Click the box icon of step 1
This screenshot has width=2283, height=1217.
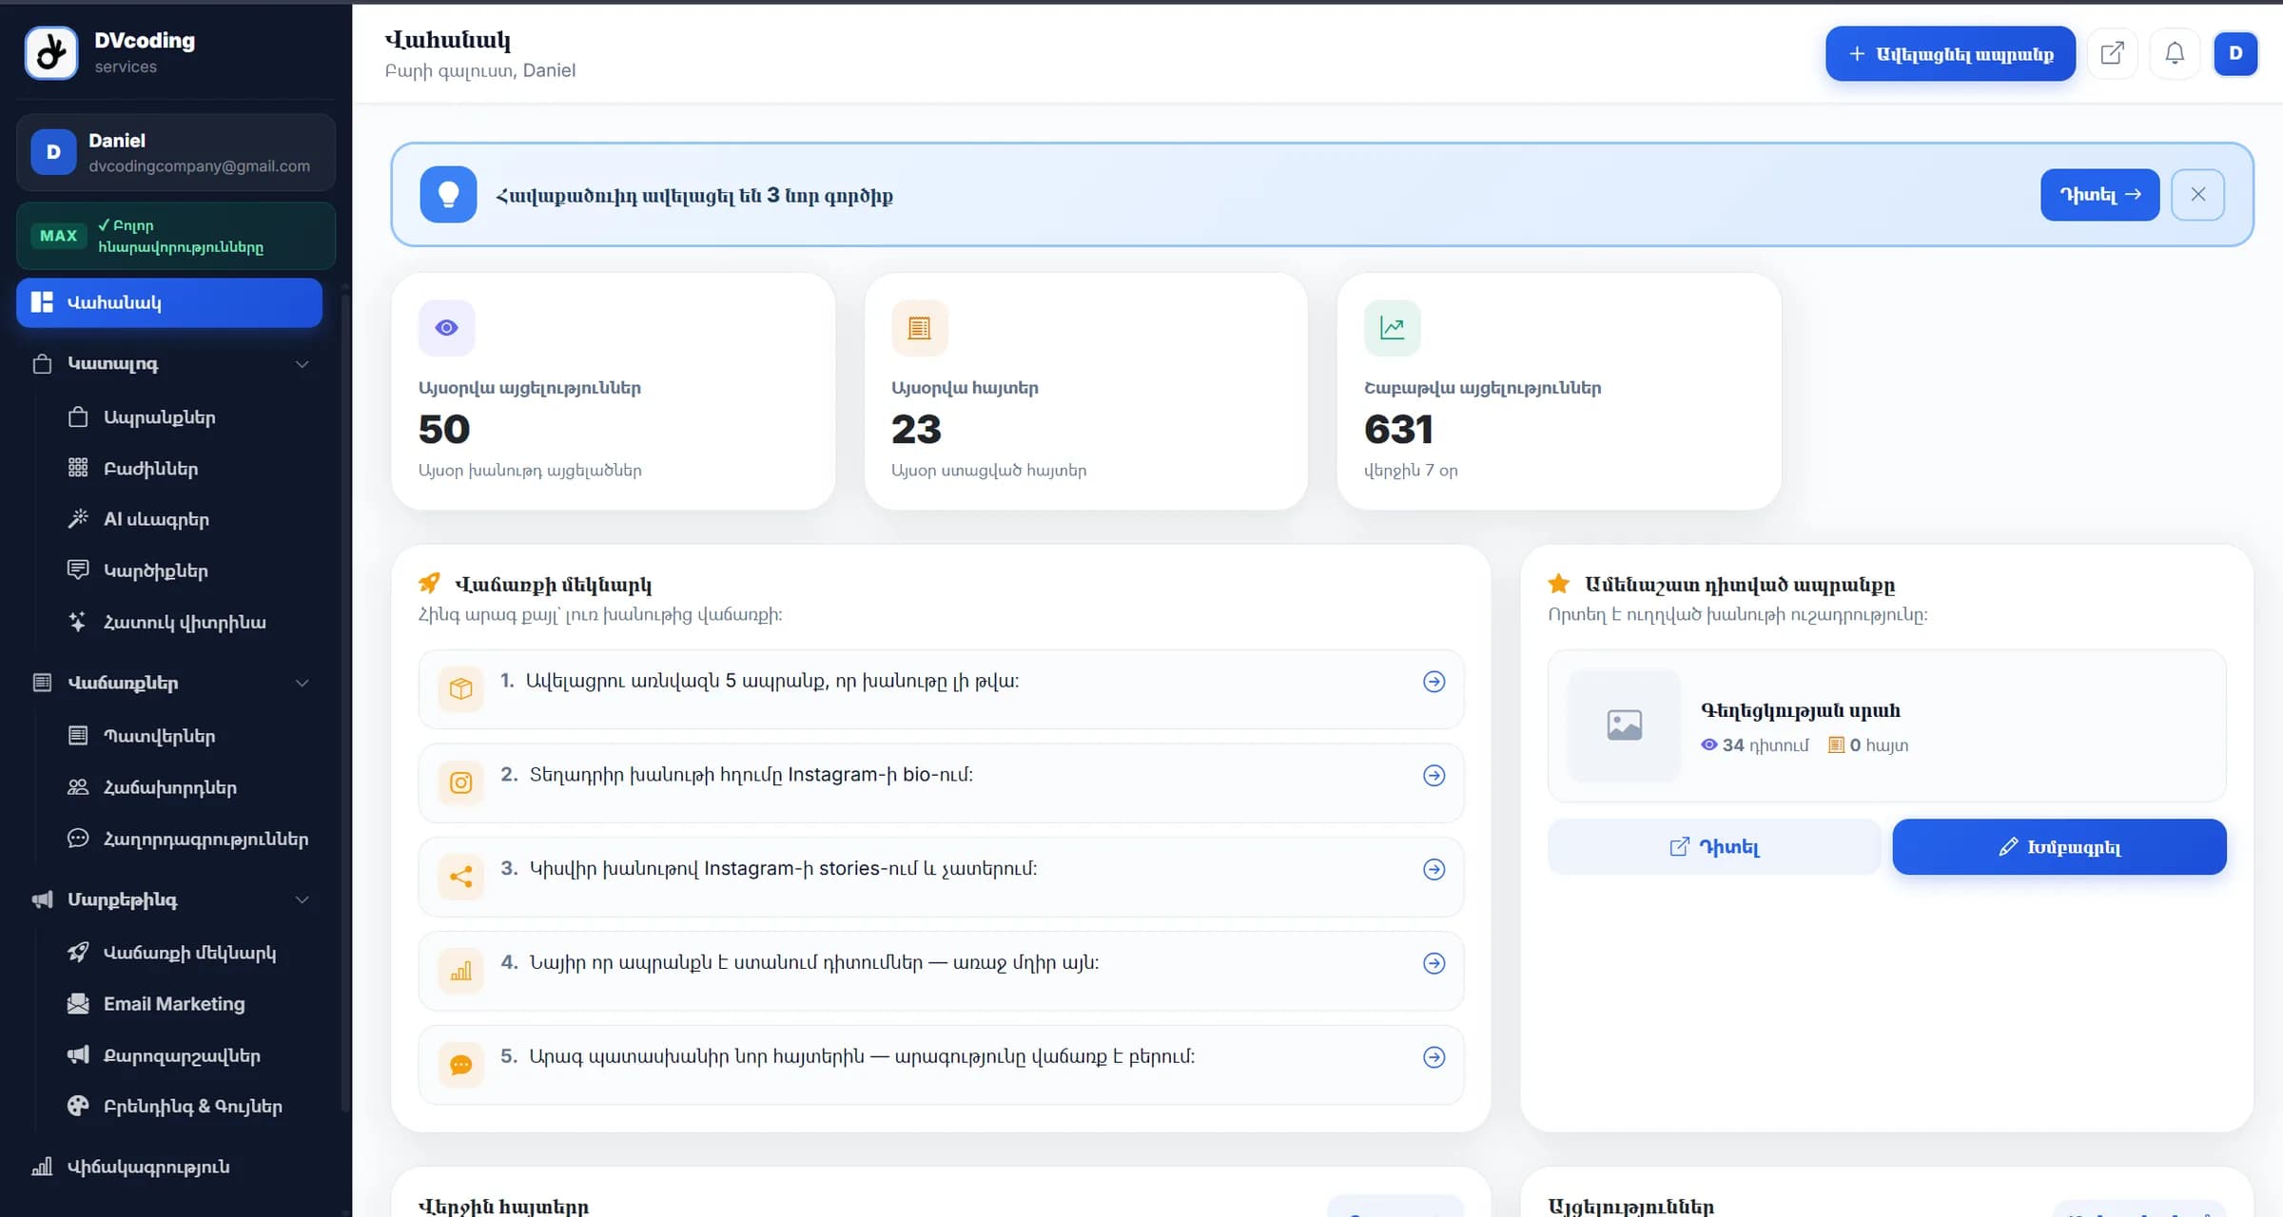coord(460,688)
